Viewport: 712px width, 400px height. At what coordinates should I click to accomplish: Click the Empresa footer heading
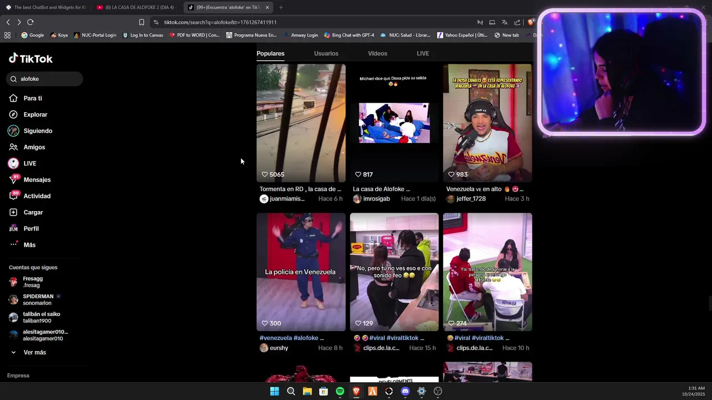(18, 376)
